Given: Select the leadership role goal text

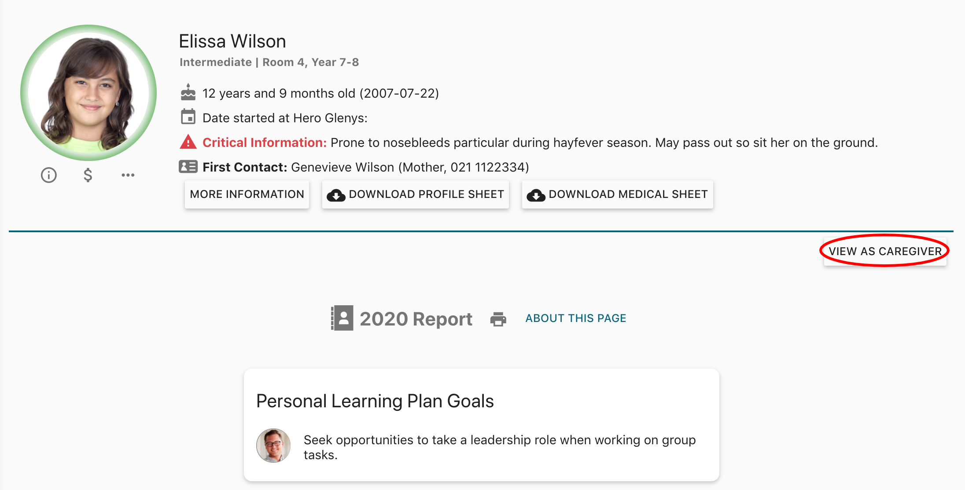Looking at the screenshot, I should click(499, 447).
